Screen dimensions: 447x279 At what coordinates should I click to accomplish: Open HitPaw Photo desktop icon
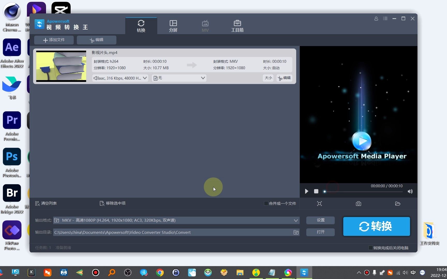(12, 235)
